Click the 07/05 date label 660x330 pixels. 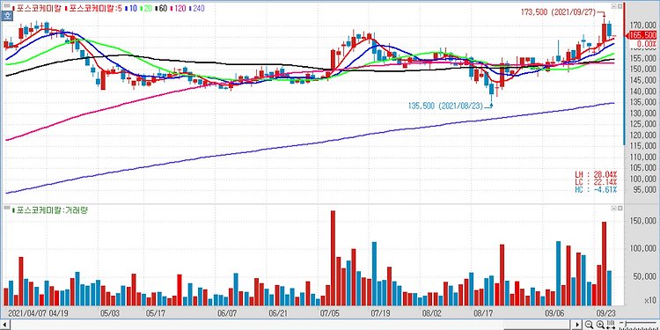329,313
